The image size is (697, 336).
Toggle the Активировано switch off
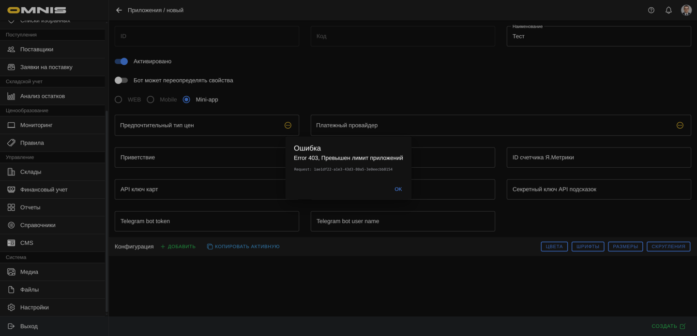[121, 61]
